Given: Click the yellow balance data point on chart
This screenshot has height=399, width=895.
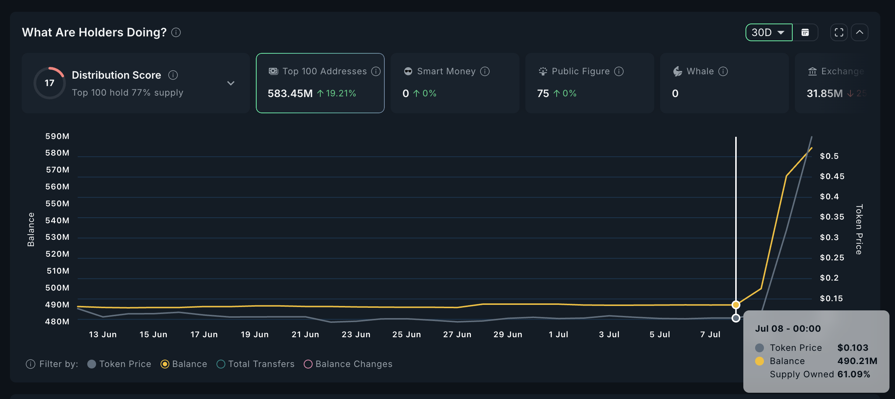Looking at the screenshot, I should (x=736, y=305).
